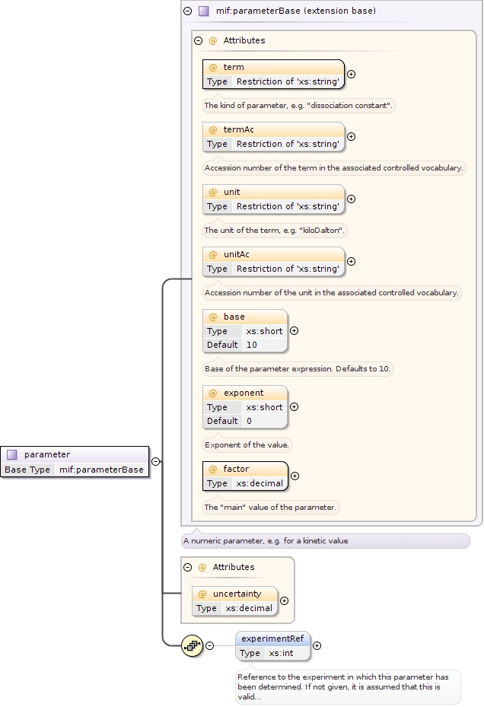Click the parameter root element box

click(74, 462)
